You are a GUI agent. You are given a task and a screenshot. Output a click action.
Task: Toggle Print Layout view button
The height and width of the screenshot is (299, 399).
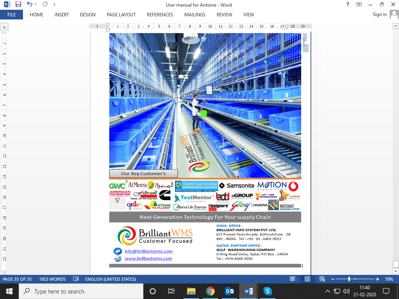(307, 279)
